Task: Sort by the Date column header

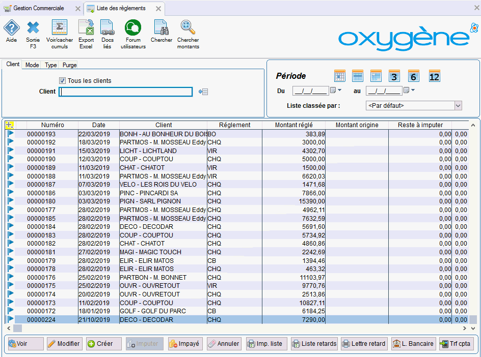Action: [x=99, y=125]
